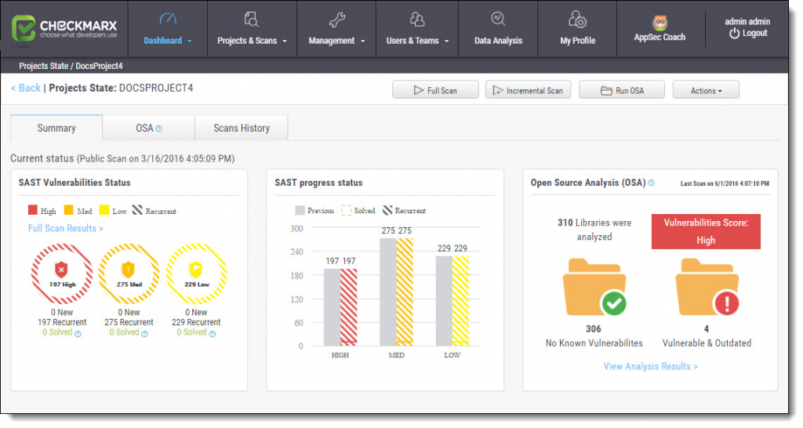Click the help icon beside OSA tab

click(159, 129)
